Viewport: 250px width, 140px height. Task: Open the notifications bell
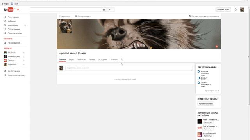click(x=236, y=9)
